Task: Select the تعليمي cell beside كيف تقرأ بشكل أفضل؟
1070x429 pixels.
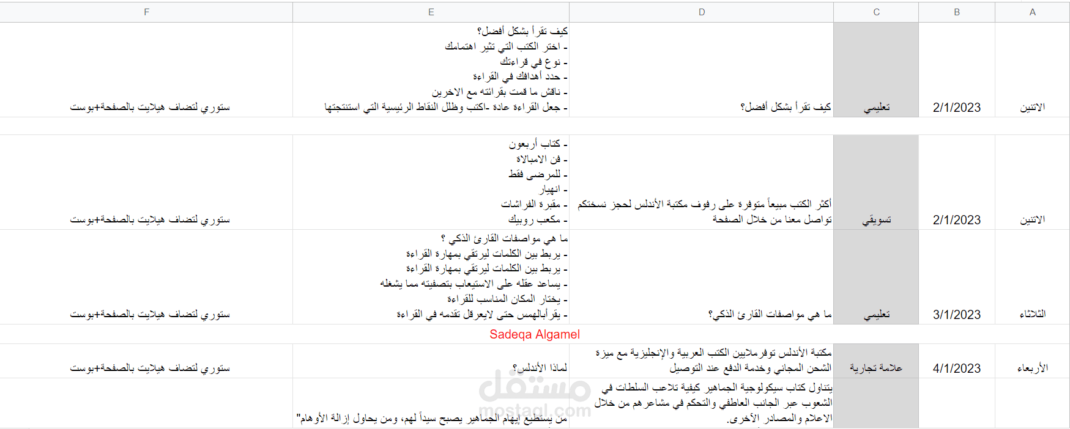Action: coord(876,70)
